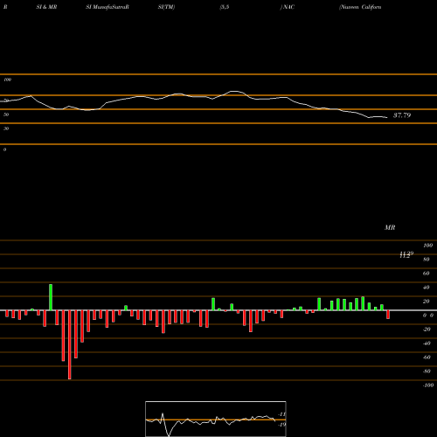This screenshot has height=437, width=437.
Task: Click the ') NAC' ticker symbol text
Action: pyautogui.click(x=288, y=7)
